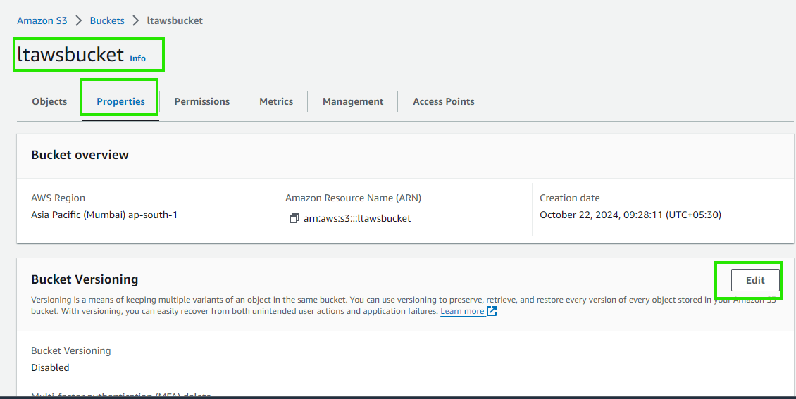Click the ltawsbucket page title
This screenshot has height=399, width=796.
click(x=70, y=54)
